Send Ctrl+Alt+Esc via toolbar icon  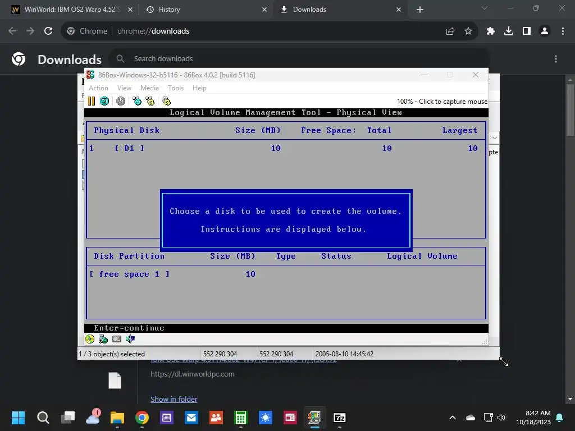click(x=150, y=101)
